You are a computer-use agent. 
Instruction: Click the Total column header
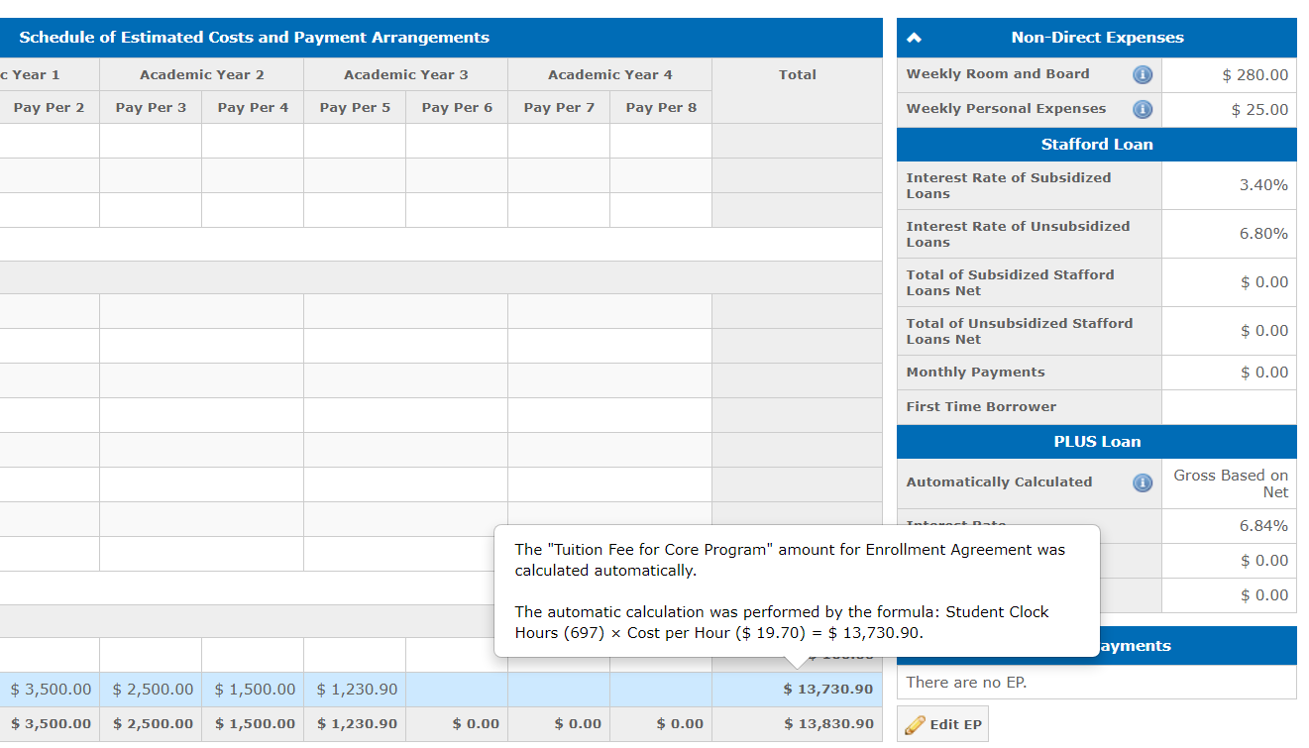point(798,75)
